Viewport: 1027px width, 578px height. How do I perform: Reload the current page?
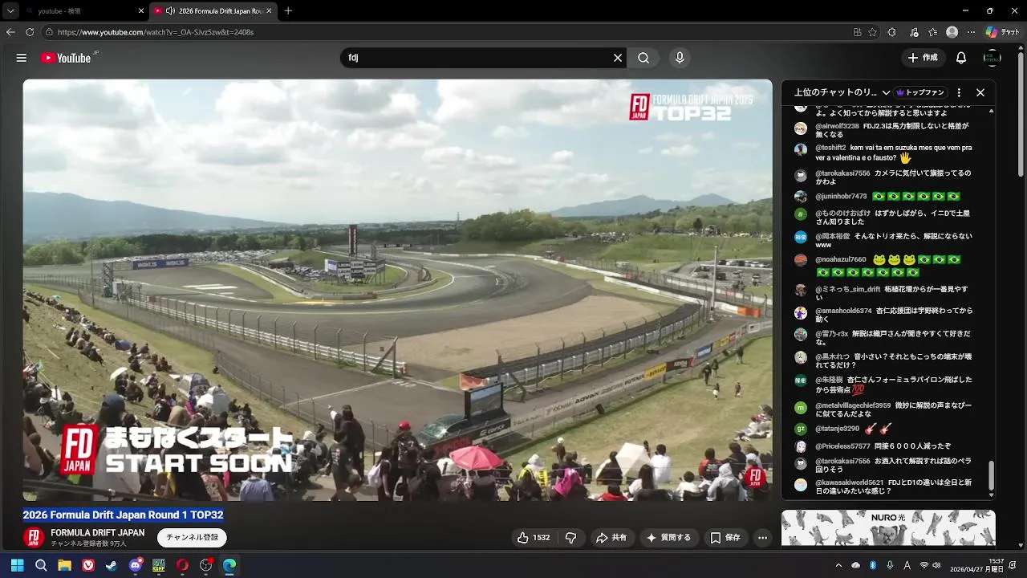point(30,32)
